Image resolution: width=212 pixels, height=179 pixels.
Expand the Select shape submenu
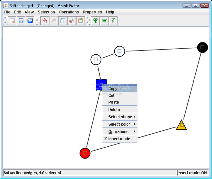pos(120,117)
